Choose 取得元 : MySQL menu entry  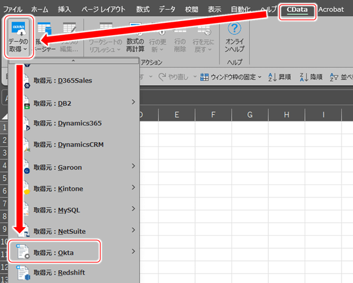pyautogui.click(x=74, y=210)
